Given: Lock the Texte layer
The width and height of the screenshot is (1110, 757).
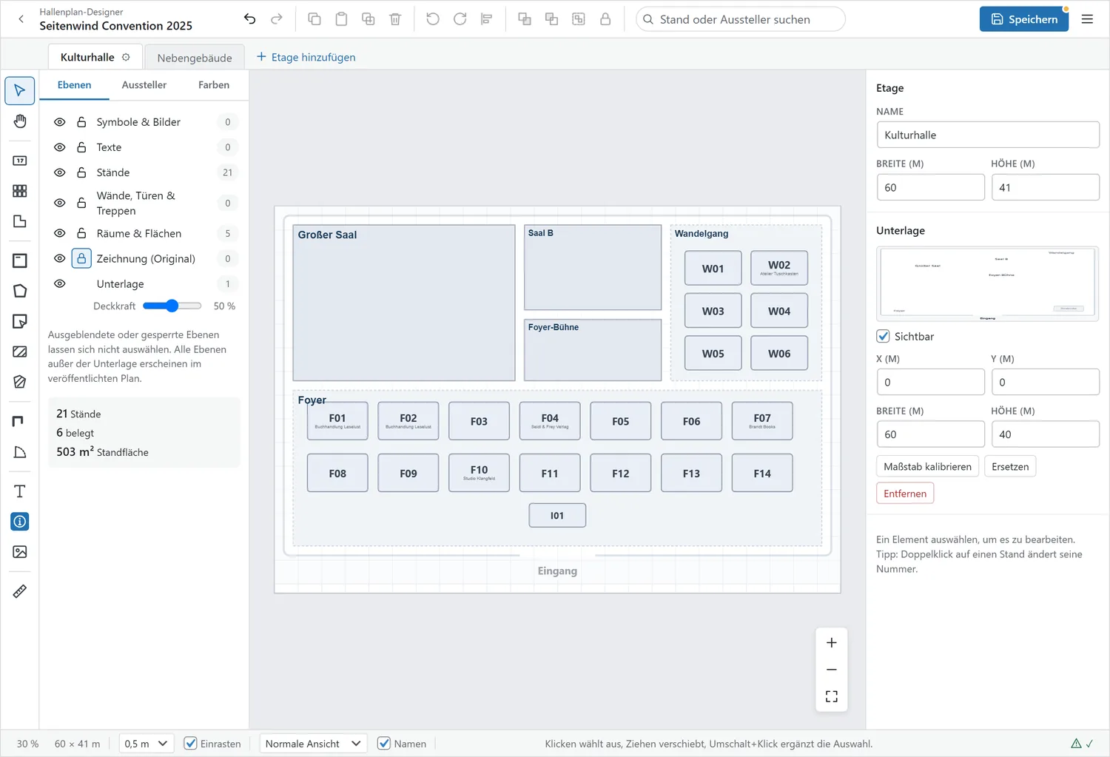Looking at the screenshot, I should pos(81,147).
